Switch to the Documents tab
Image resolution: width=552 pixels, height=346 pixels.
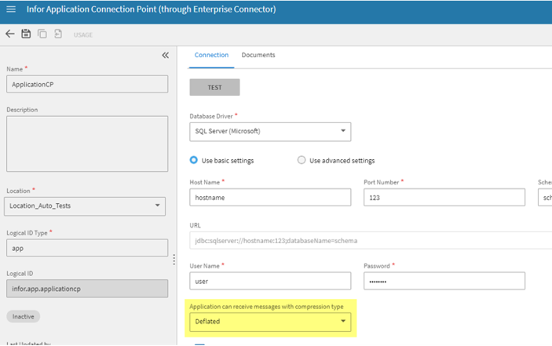[258, 56]
